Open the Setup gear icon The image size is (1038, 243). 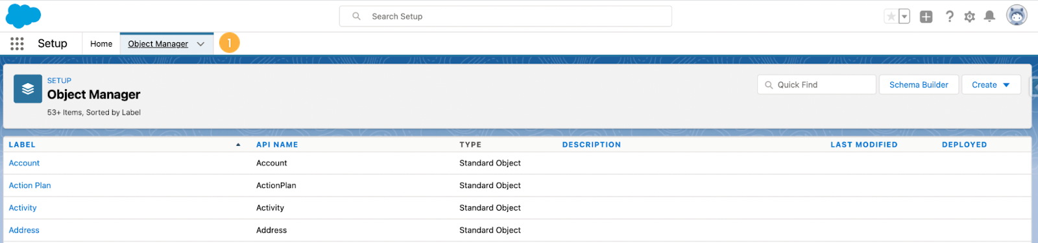969,17
